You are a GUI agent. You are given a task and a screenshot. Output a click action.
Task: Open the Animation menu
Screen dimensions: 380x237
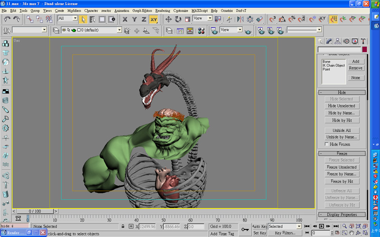(x=122, y=10)
